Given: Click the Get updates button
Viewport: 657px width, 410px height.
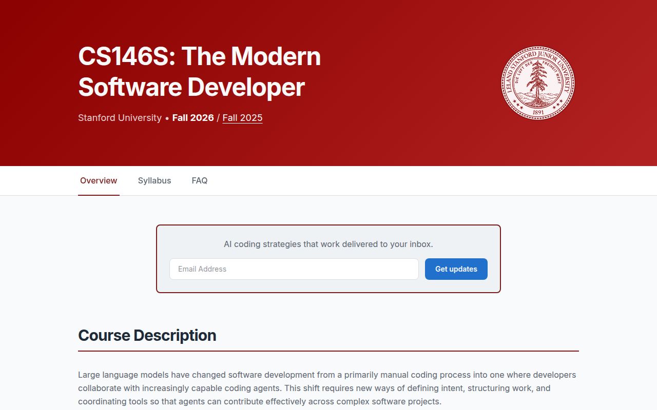Looking at the screenshot, I should [456, 269].
